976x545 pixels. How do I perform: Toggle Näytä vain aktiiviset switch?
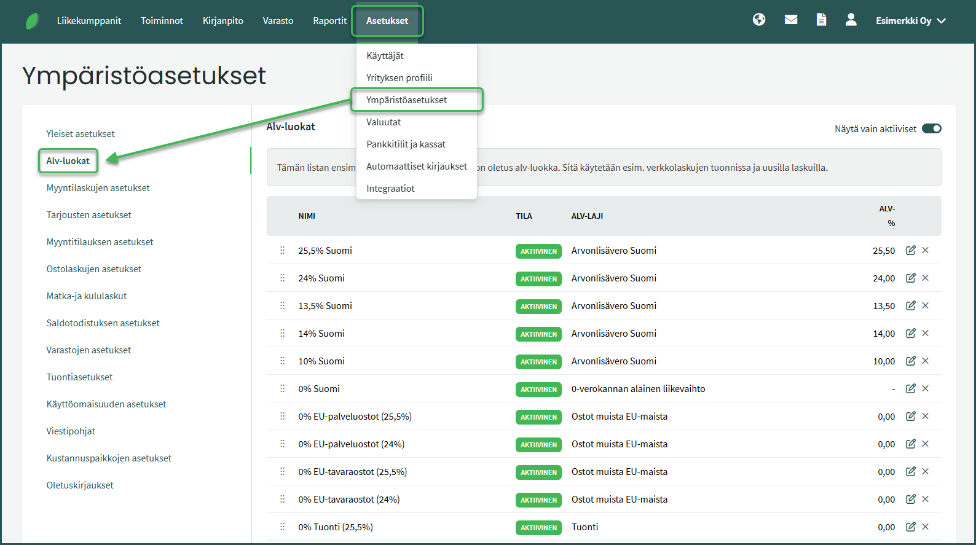point(931,128)
